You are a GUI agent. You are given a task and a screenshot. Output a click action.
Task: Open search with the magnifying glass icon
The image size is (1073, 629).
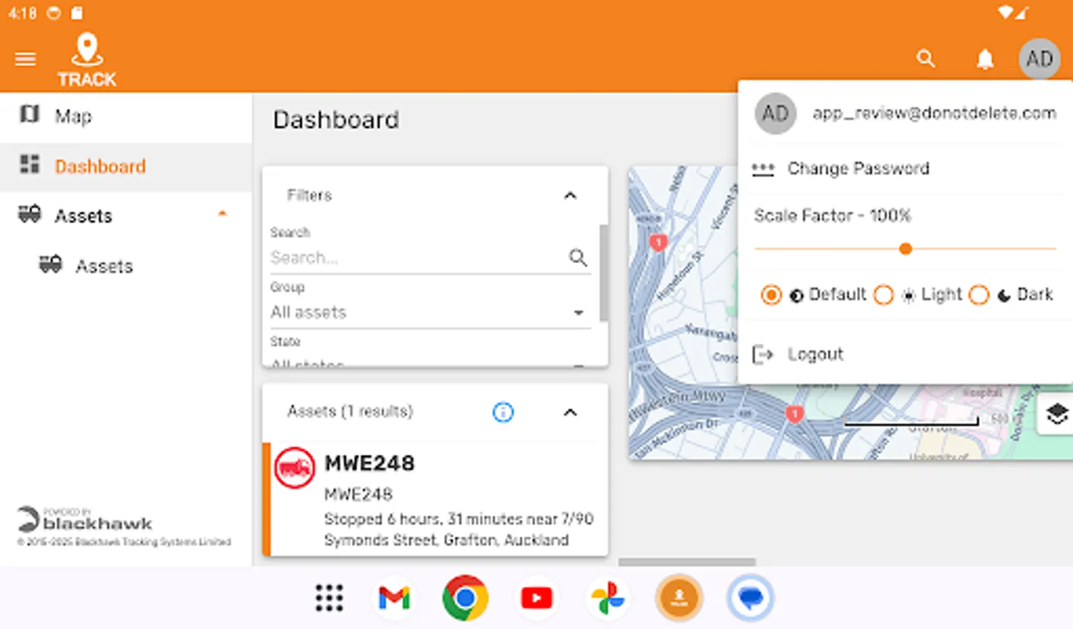(x=926, y=59)
